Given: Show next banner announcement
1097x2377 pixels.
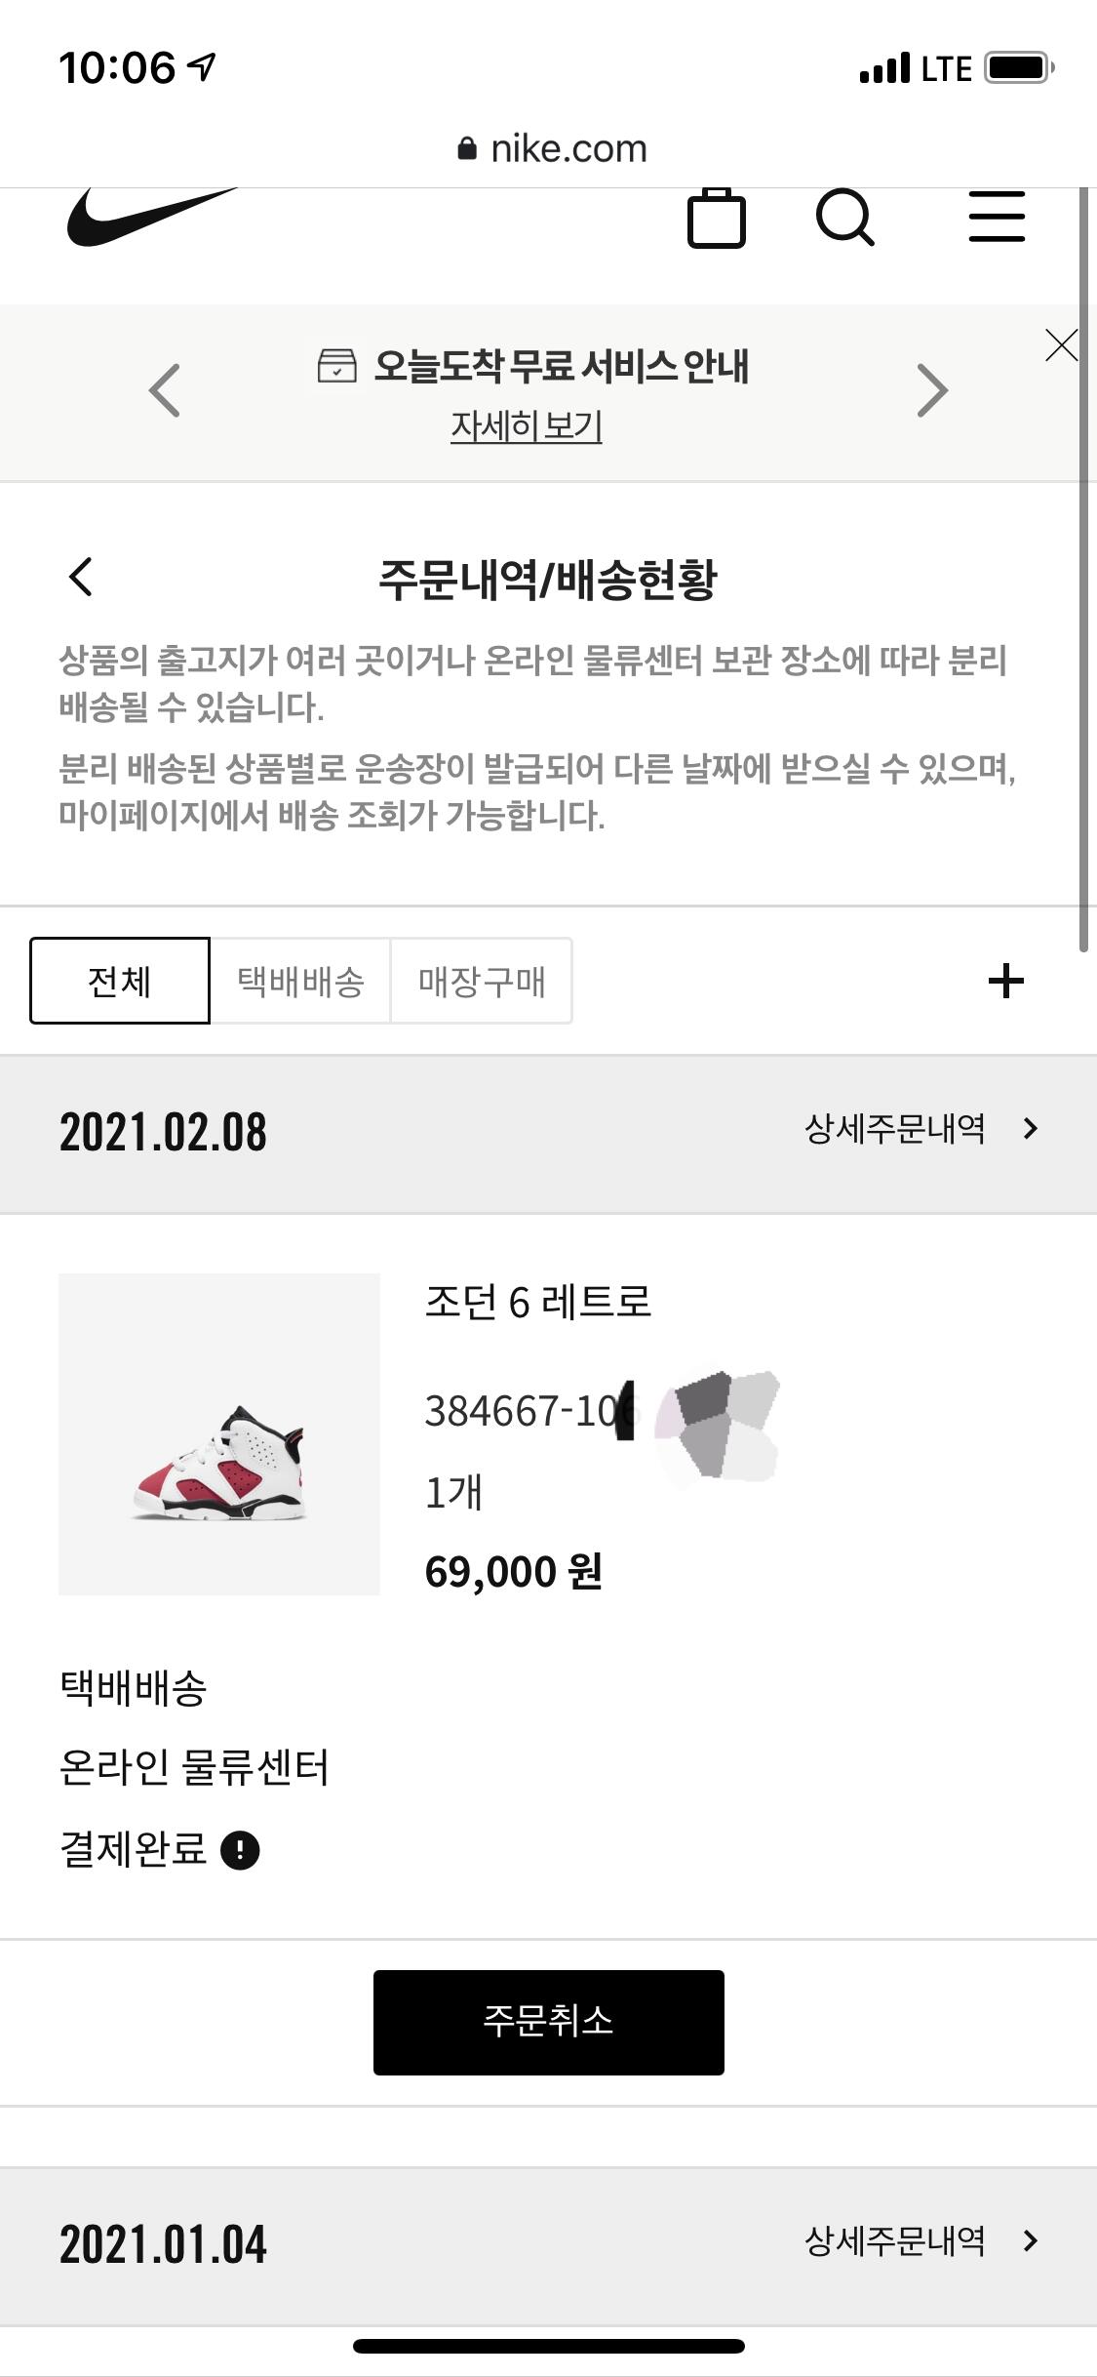Looking at the screenshot, I should [932, 390].
